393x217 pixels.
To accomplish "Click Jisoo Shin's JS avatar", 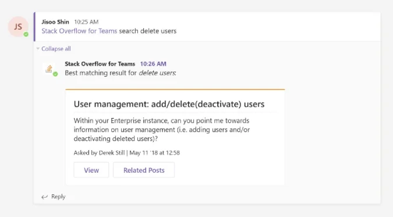I will (x=18, y=27).
